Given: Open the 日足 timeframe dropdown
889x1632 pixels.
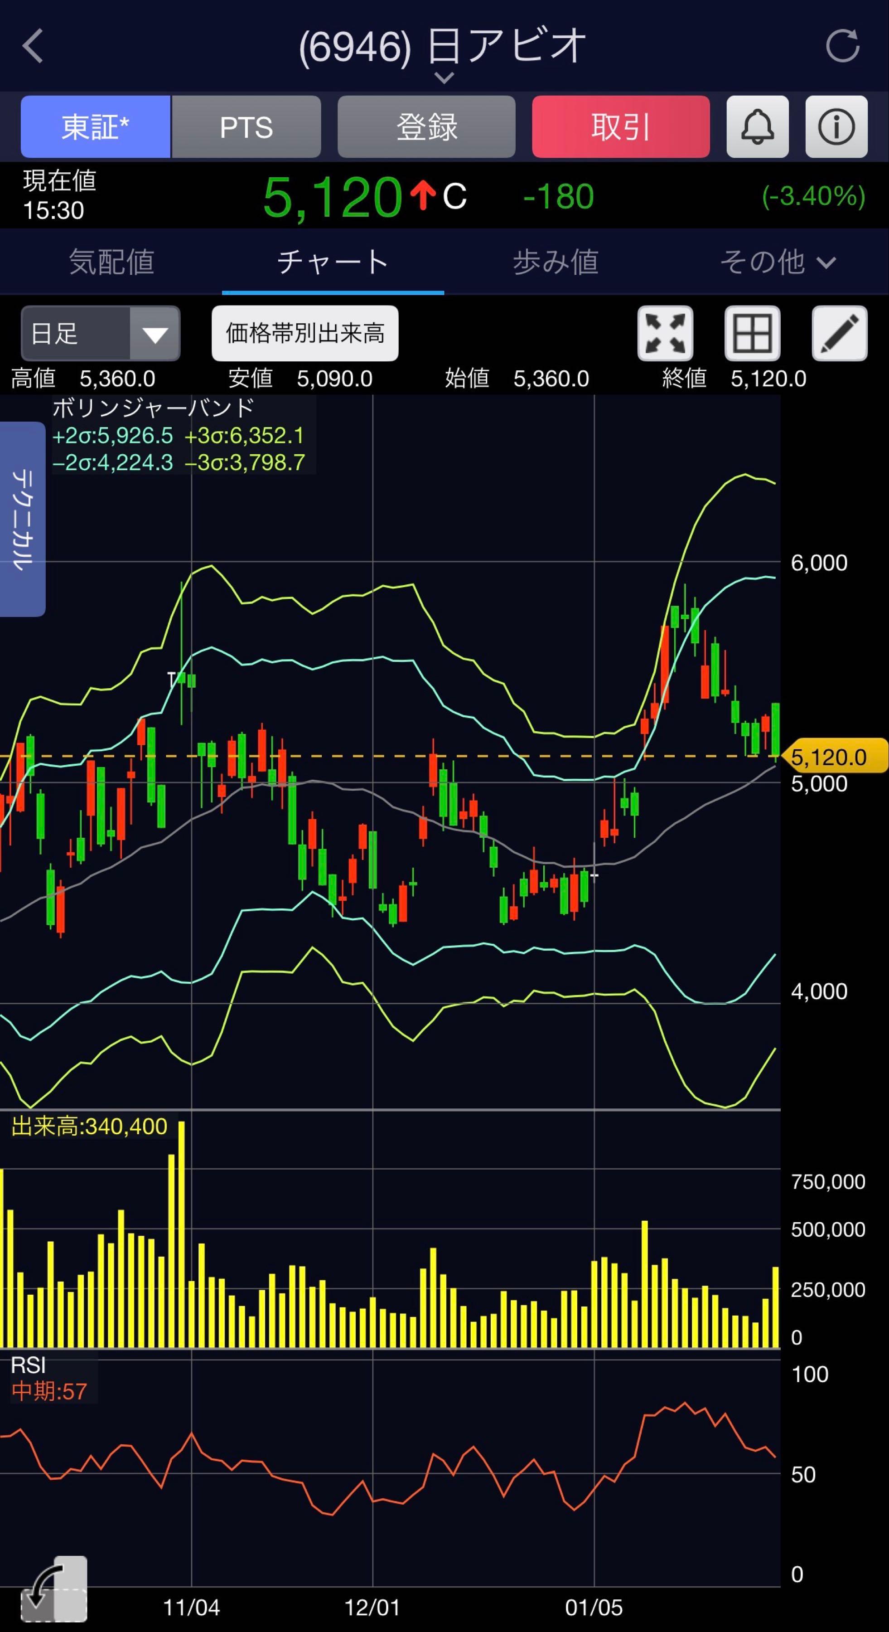Looking at the screenshot, I should click(x=100, y=333).
